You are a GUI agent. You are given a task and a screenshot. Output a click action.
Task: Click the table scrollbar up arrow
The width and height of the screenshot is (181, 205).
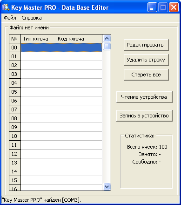(107, 39)
